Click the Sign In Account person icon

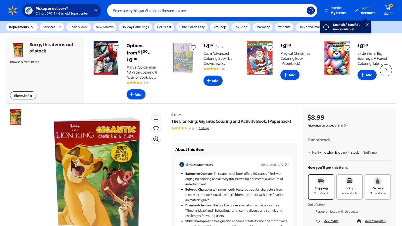(357, 11)
